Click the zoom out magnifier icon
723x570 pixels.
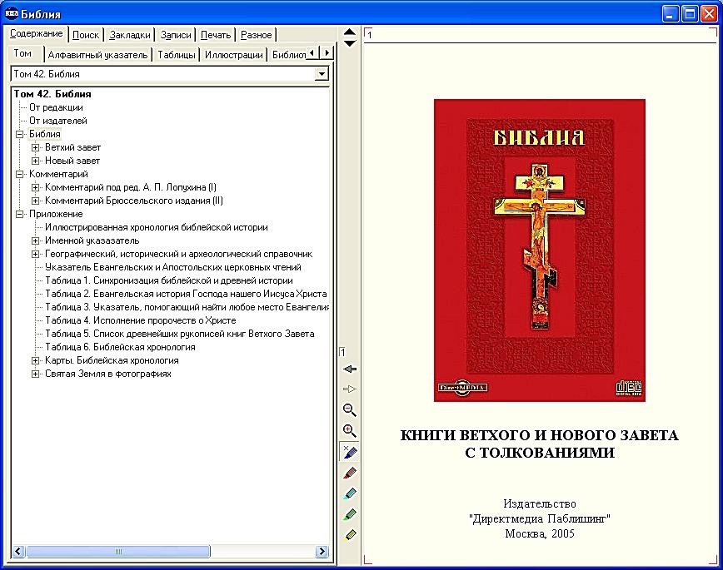[350, 409]
